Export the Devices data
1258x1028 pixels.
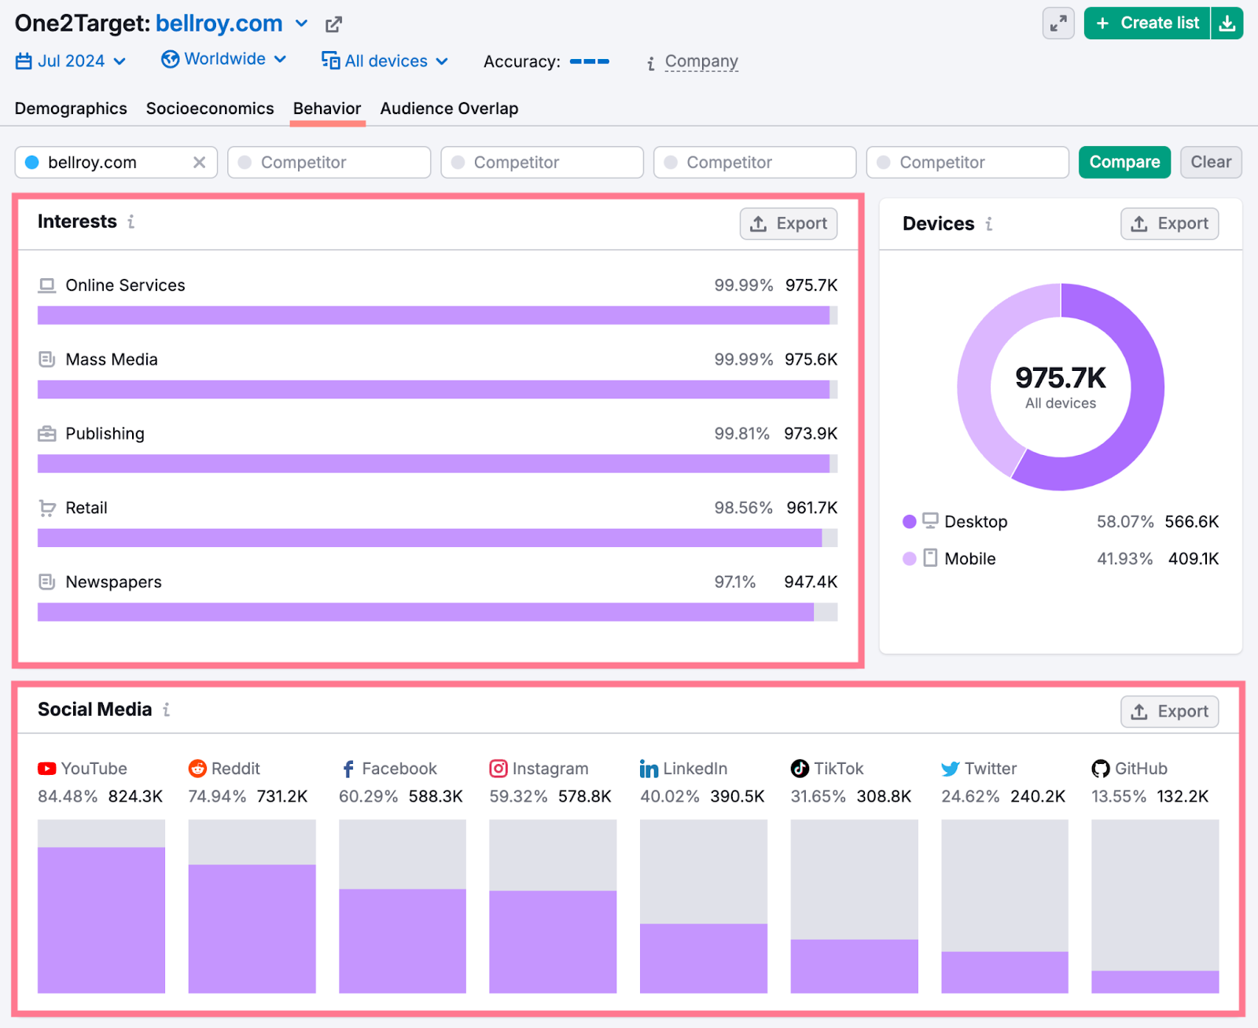[1170, 224]
